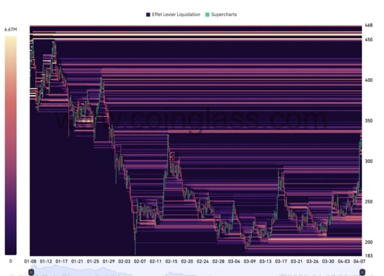Click the Supercharts green legend swatch
The height and width of the screenshot is (276, 384).
[207, 15]
